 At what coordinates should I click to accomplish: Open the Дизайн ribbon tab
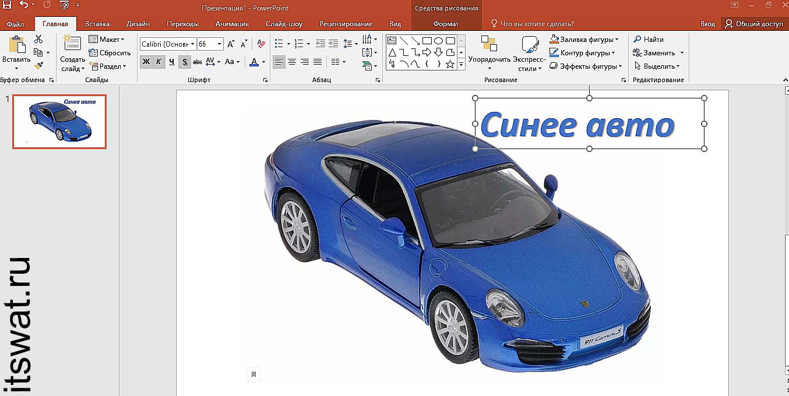pyautogui.click(x=138, y=24)
